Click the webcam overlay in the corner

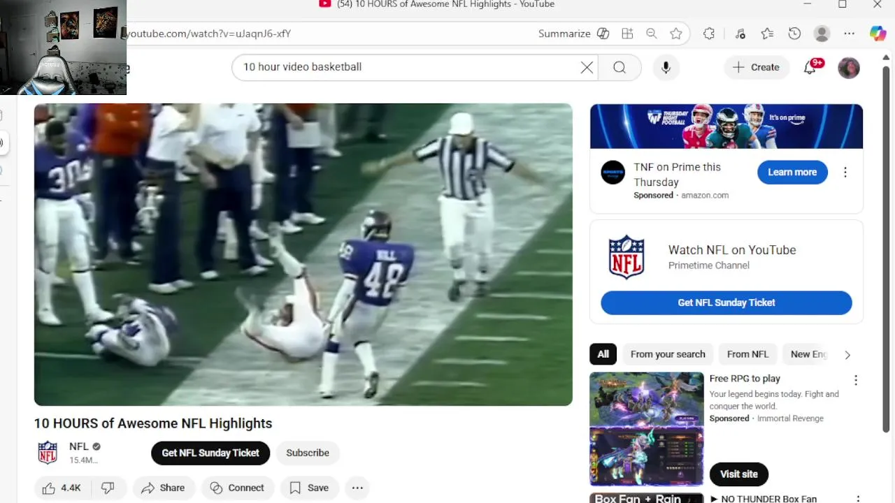[x=63, y=48]
